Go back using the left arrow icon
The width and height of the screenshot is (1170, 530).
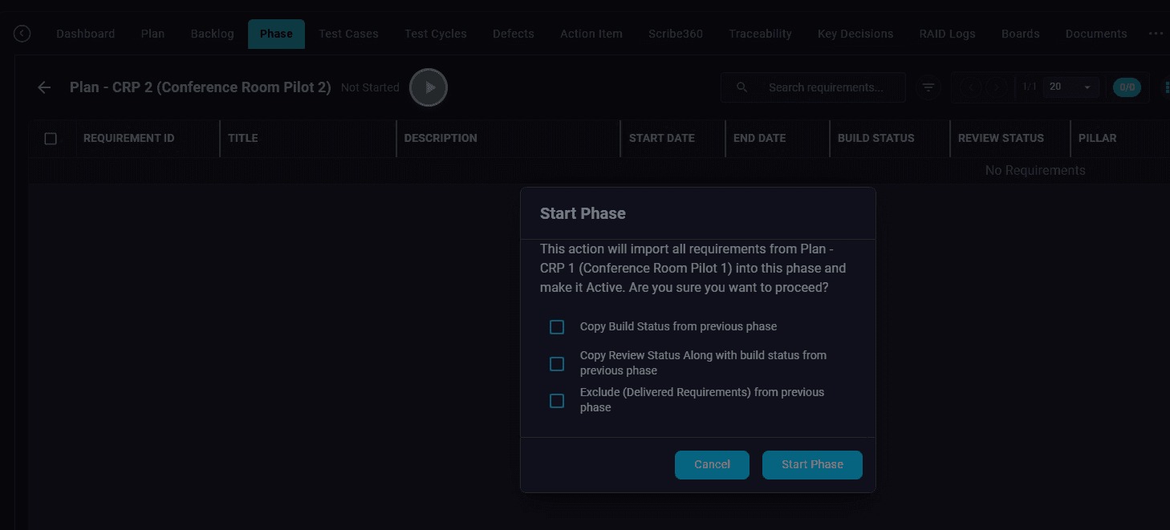click(44, 87)
